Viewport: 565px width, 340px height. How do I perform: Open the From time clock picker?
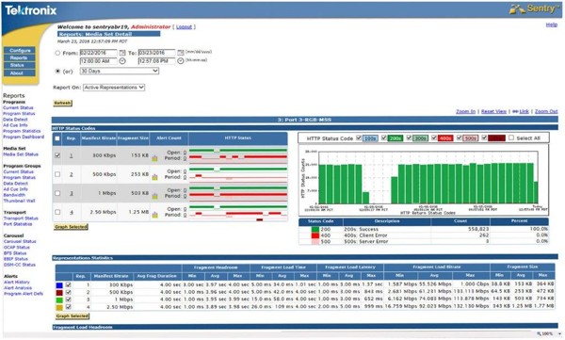point(122,61)
